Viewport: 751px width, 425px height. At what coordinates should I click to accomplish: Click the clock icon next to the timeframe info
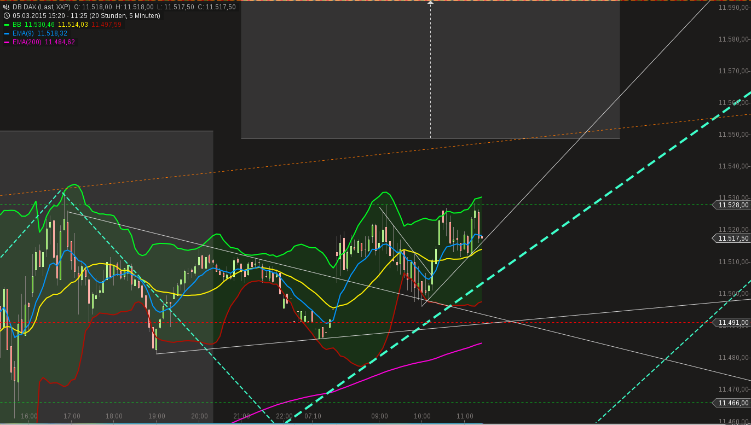click(6, 16)
